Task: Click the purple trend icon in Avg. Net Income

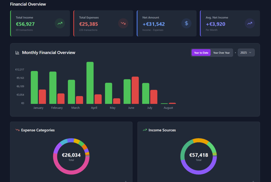Action: (250, 23)
